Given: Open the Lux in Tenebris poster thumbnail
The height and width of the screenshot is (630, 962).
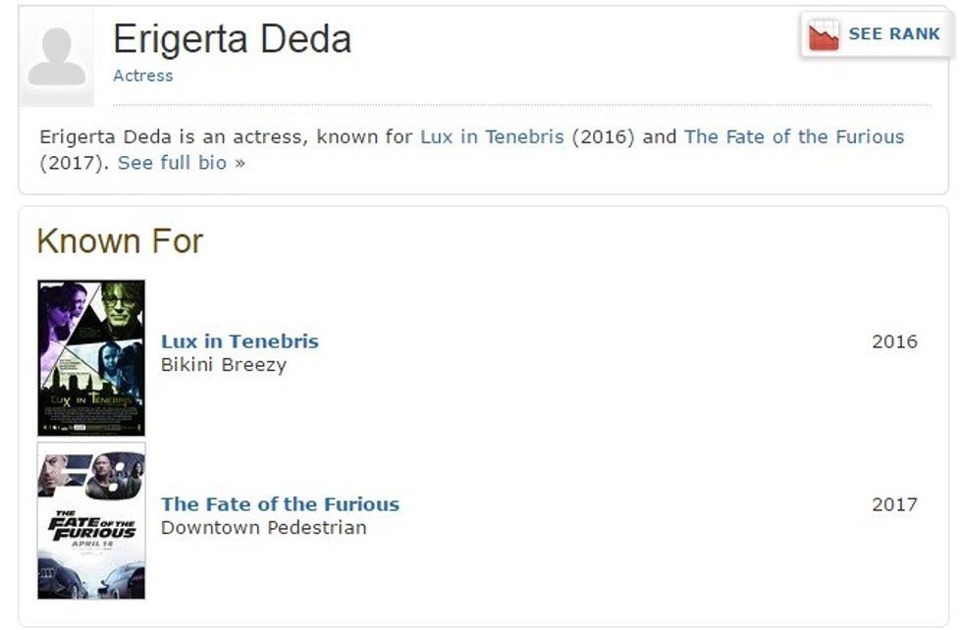Looking at the screenshot, I should [x=91, y=358].
